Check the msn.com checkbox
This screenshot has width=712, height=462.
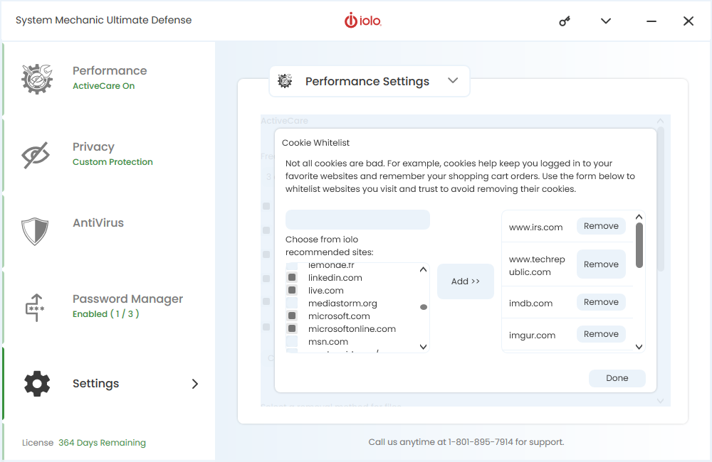(292, 341)
